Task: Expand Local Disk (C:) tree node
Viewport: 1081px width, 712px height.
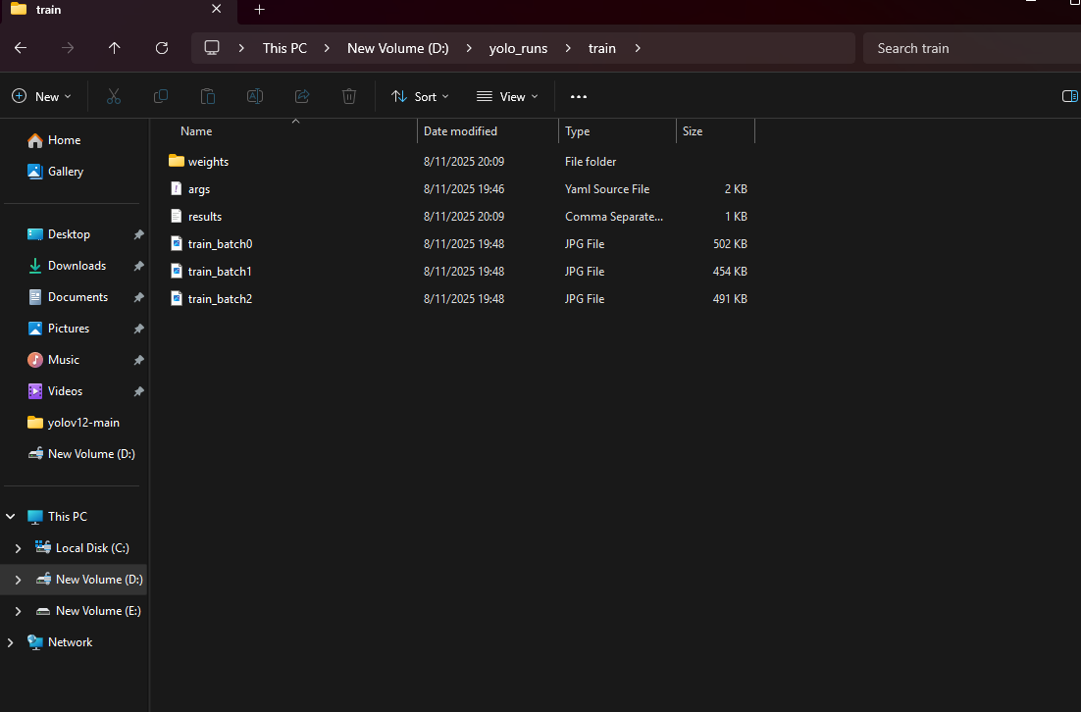Action: point(18,548)
